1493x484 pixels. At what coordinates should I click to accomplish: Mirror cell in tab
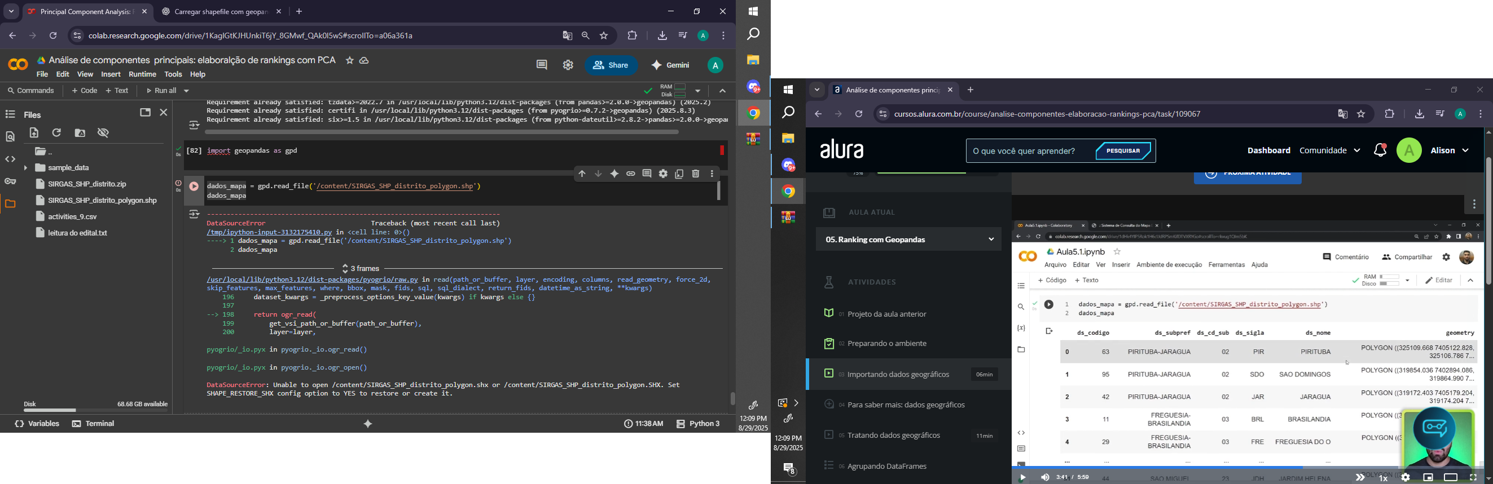[x=679, y=174]
